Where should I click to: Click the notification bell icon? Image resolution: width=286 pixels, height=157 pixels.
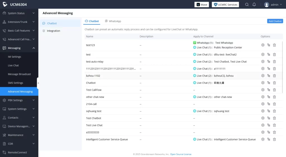pyautogui.click(x=254, y=4)
